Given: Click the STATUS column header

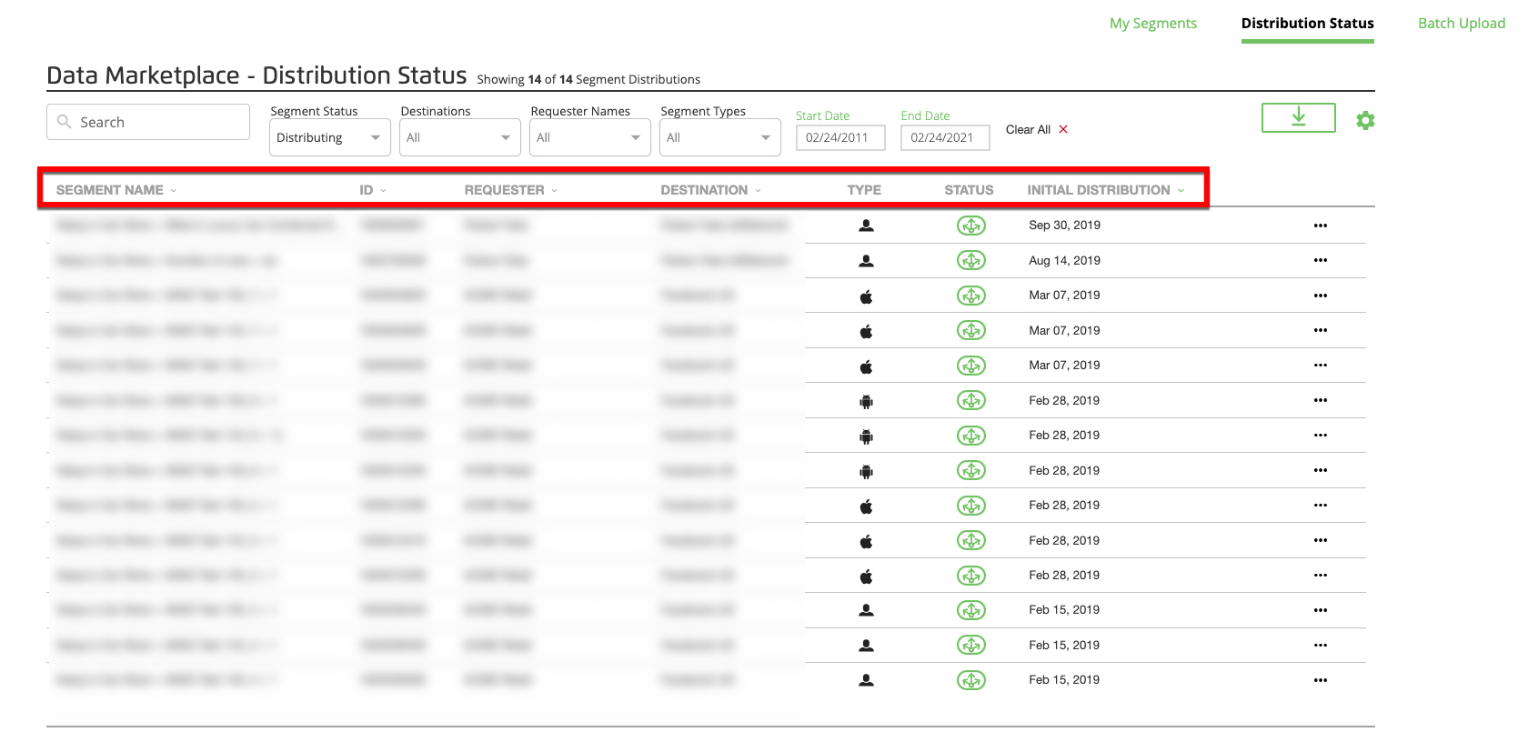Looking at the screenshot, I should coord(969,190).
